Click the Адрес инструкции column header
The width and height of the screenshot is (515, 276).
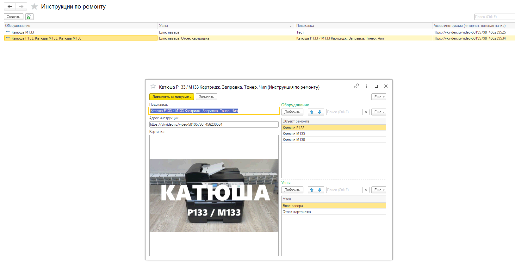click(474, 26)
